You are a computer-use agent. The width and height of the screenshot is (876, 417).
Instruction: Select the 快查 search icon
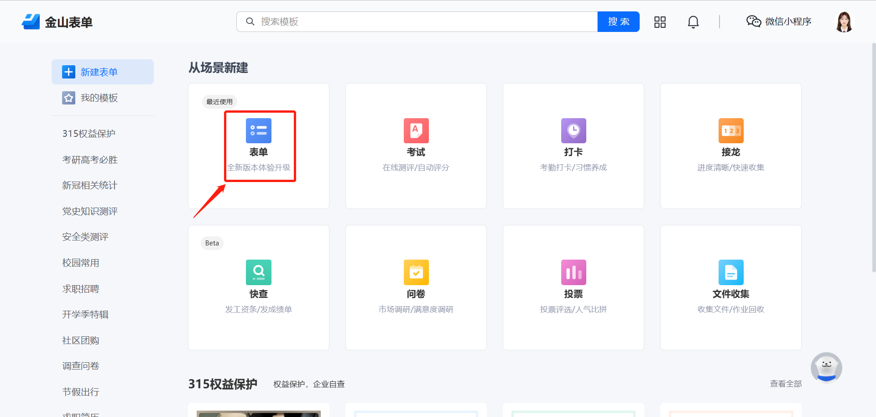coord(259,272)
